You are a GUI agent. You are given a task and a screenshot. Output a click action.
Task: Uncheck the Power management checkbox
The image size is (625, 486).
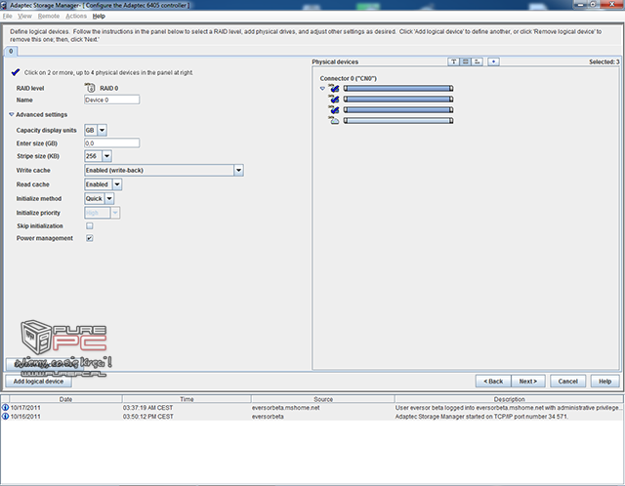pos(90,238)
